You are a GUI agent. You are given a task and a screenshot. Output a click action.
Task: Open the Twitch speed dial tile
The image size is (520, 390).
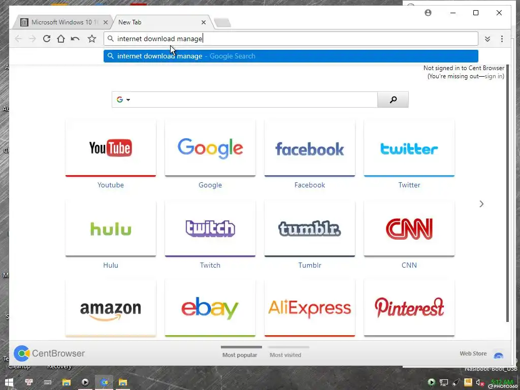point(210,228)
